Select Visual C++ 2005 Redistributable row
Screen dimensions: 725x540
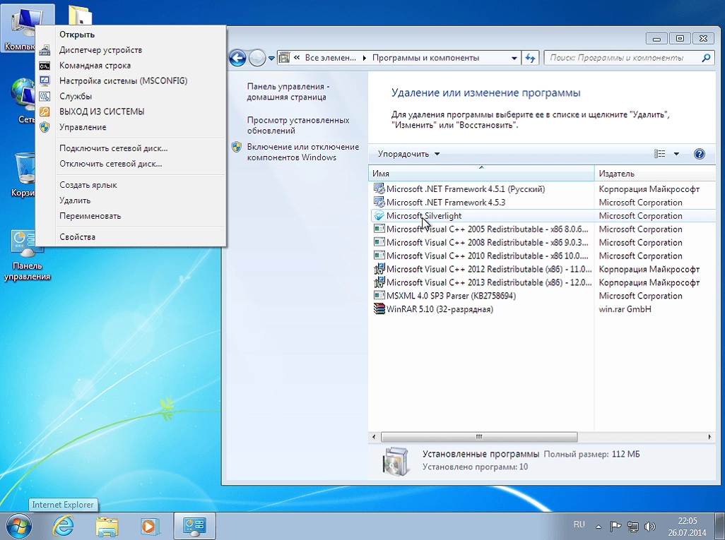pyautogui.click(x=543, y=229)
